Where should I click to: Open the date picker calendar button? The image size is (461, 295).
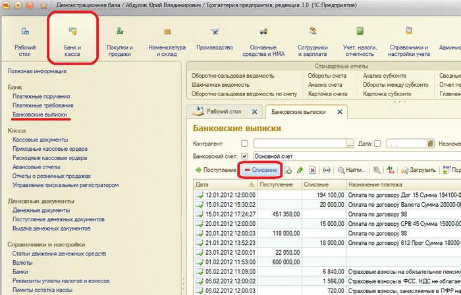431,144
